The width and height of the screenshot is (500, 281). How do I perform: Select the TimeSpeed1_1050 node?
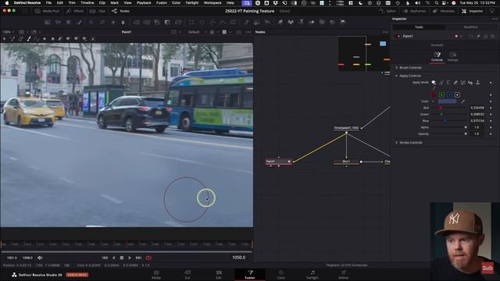point(346,128)
